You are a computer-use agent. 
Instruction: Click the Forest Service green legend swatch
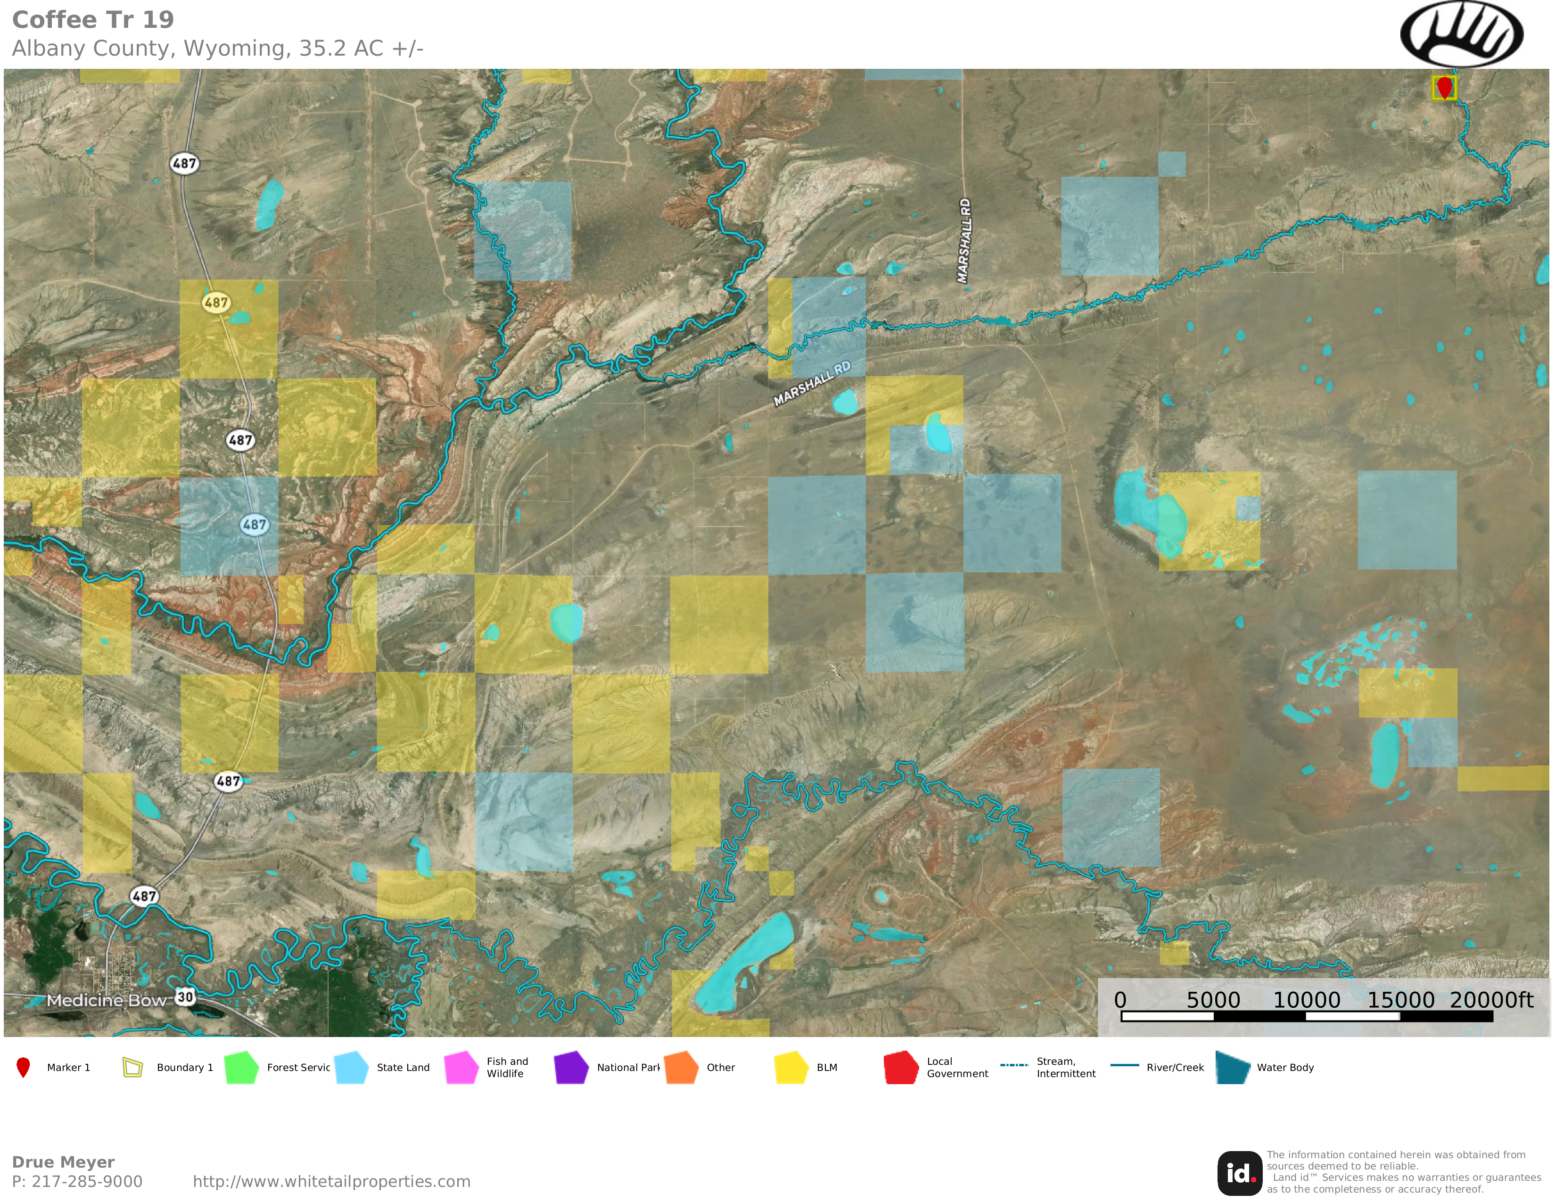click(241, 1067)
